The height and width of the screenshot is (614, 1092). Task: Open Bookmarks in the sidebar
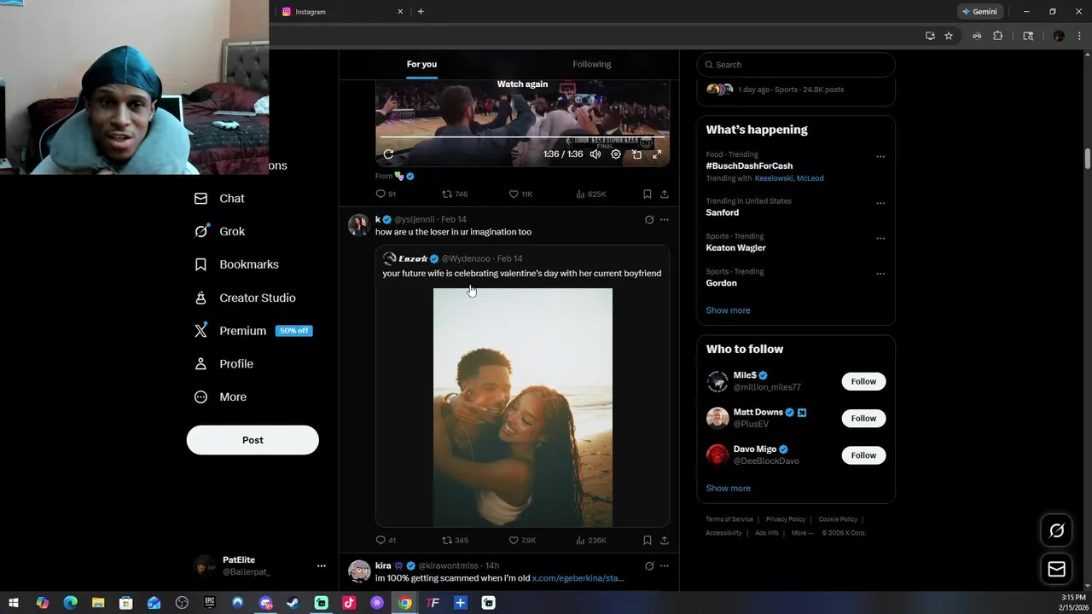(236, 264)
